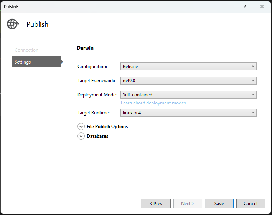Open Deployment Mode dropdown showing Self-contained
The height and width of the screenshot is (215, 272).
(188, 95)
